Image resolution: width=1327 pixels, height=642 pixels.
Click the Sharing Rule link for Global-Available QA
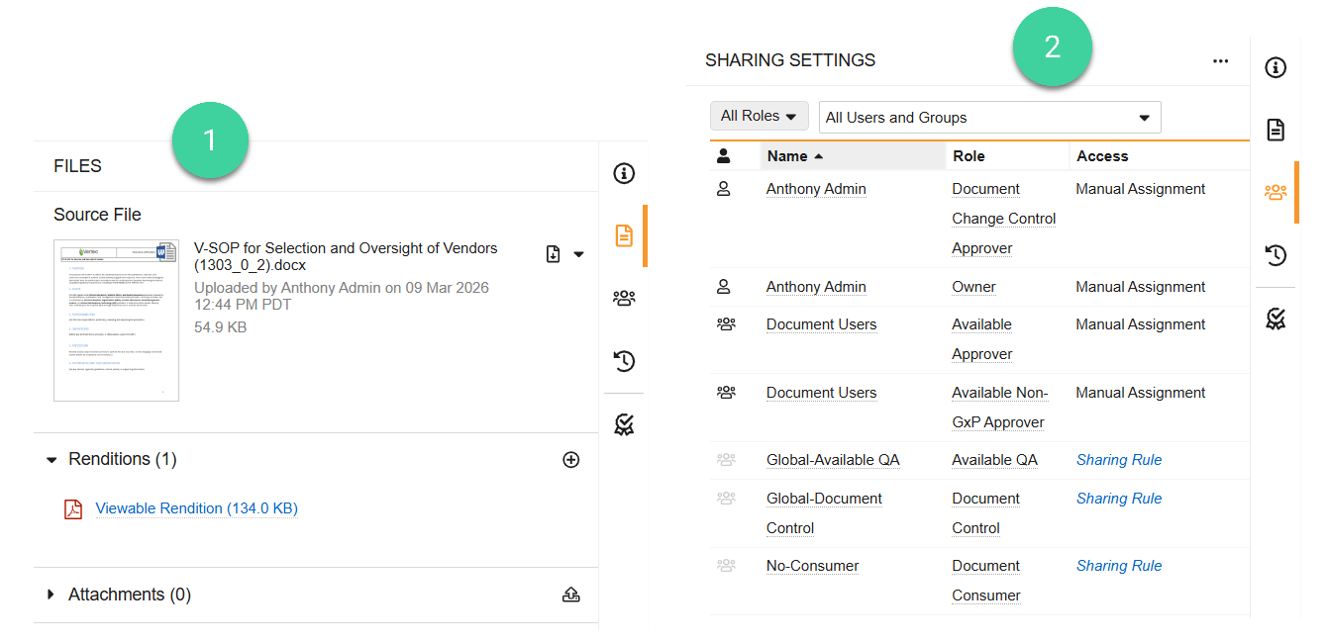pos(1119,460)
